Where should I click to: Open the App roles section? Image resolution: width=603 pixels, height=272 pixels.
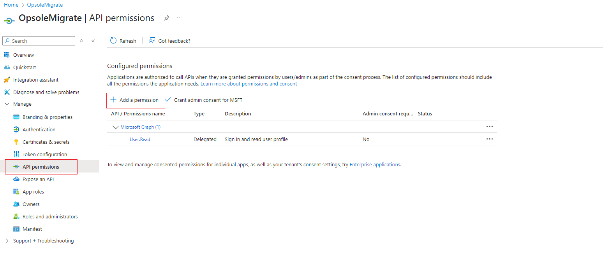[x=33, y=191]
